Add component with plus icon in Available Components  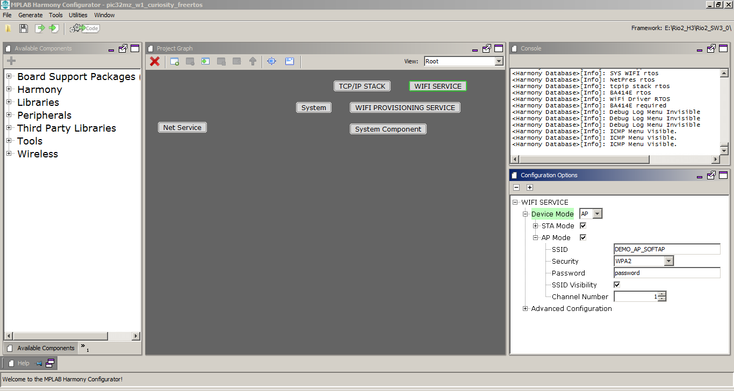[11, 61]
